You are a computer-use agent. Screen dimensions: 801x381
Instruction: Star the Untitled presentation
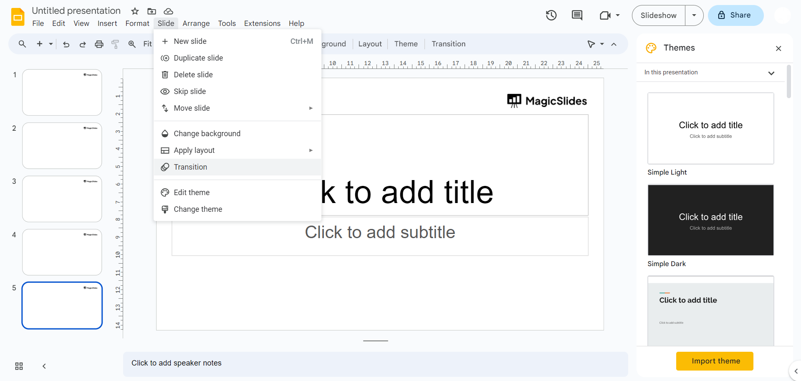click(x=135, y=11)
